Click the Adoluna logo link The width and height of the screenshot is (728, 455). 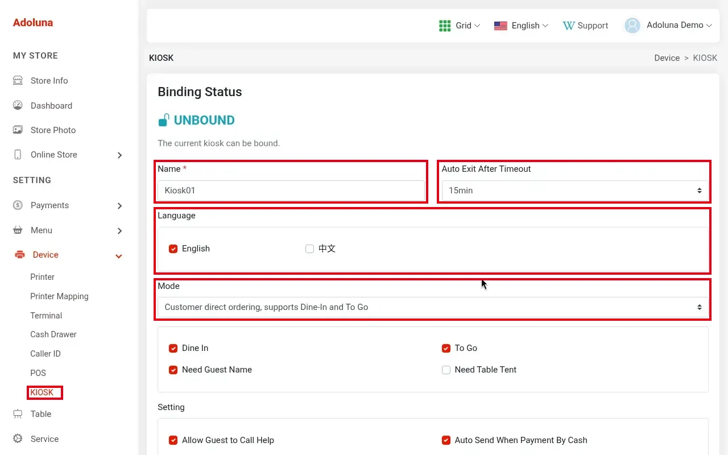click(x=33, y=23)
